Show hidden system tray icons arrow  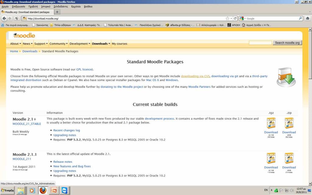coord(271,190)
